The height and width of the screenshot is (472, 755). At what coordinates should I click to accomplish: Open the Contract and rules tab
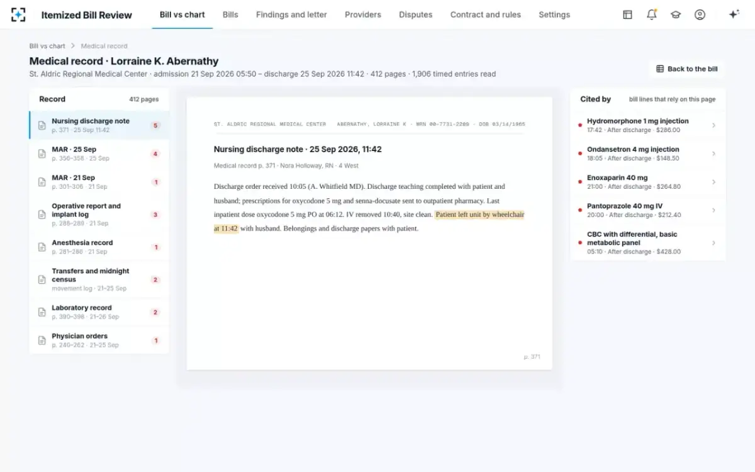pyautogui.click(x=486, y=14)
